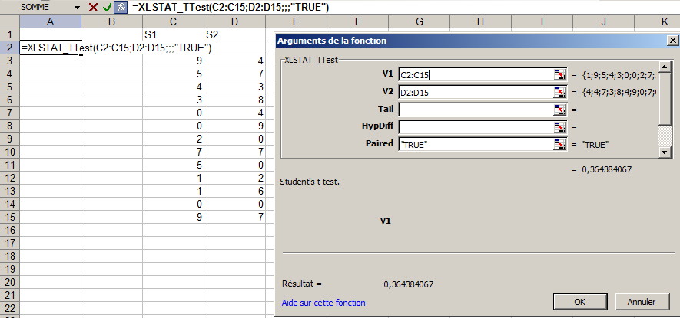The width and height of the screenshot is (680, 318).
Task: Collapse dialog using V1 range selector icon
Action: tap(559, 74)
